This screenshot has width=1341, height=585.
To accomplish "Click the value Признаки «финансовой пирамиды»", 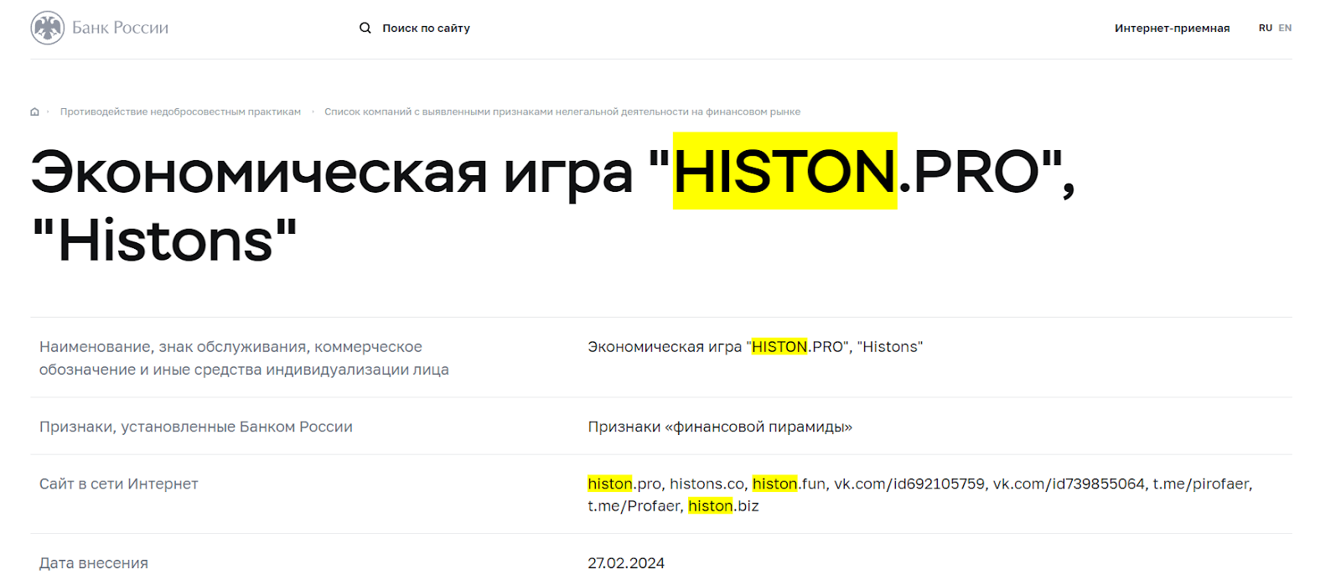I will (x=720, y=427).
